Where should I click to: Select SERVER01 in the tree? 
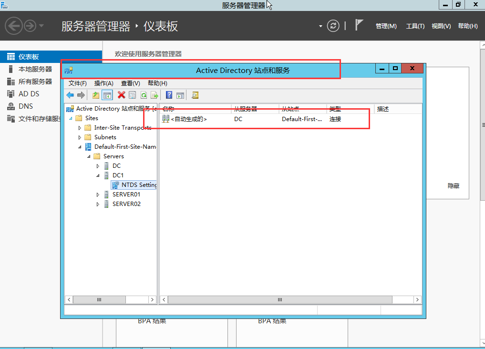(122, 195)
